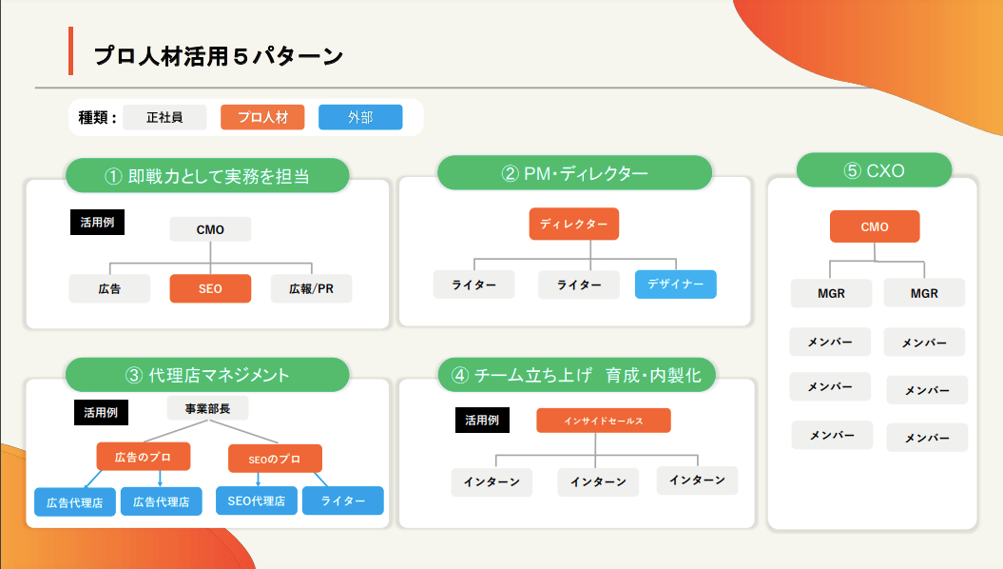Select the ⑤ CXO green header

874,170
